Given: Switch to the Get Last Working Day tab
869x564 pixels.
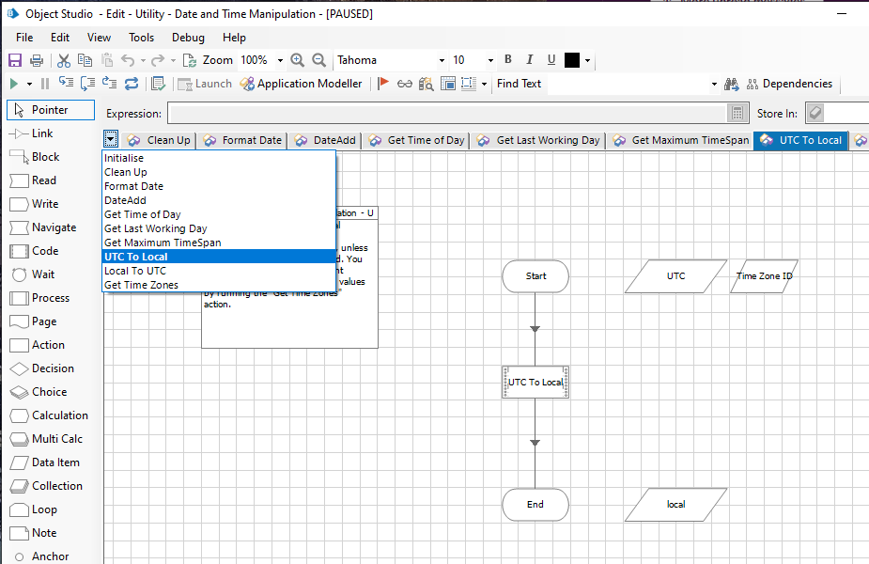Looking at the screenshot, I should click(538, 140).
